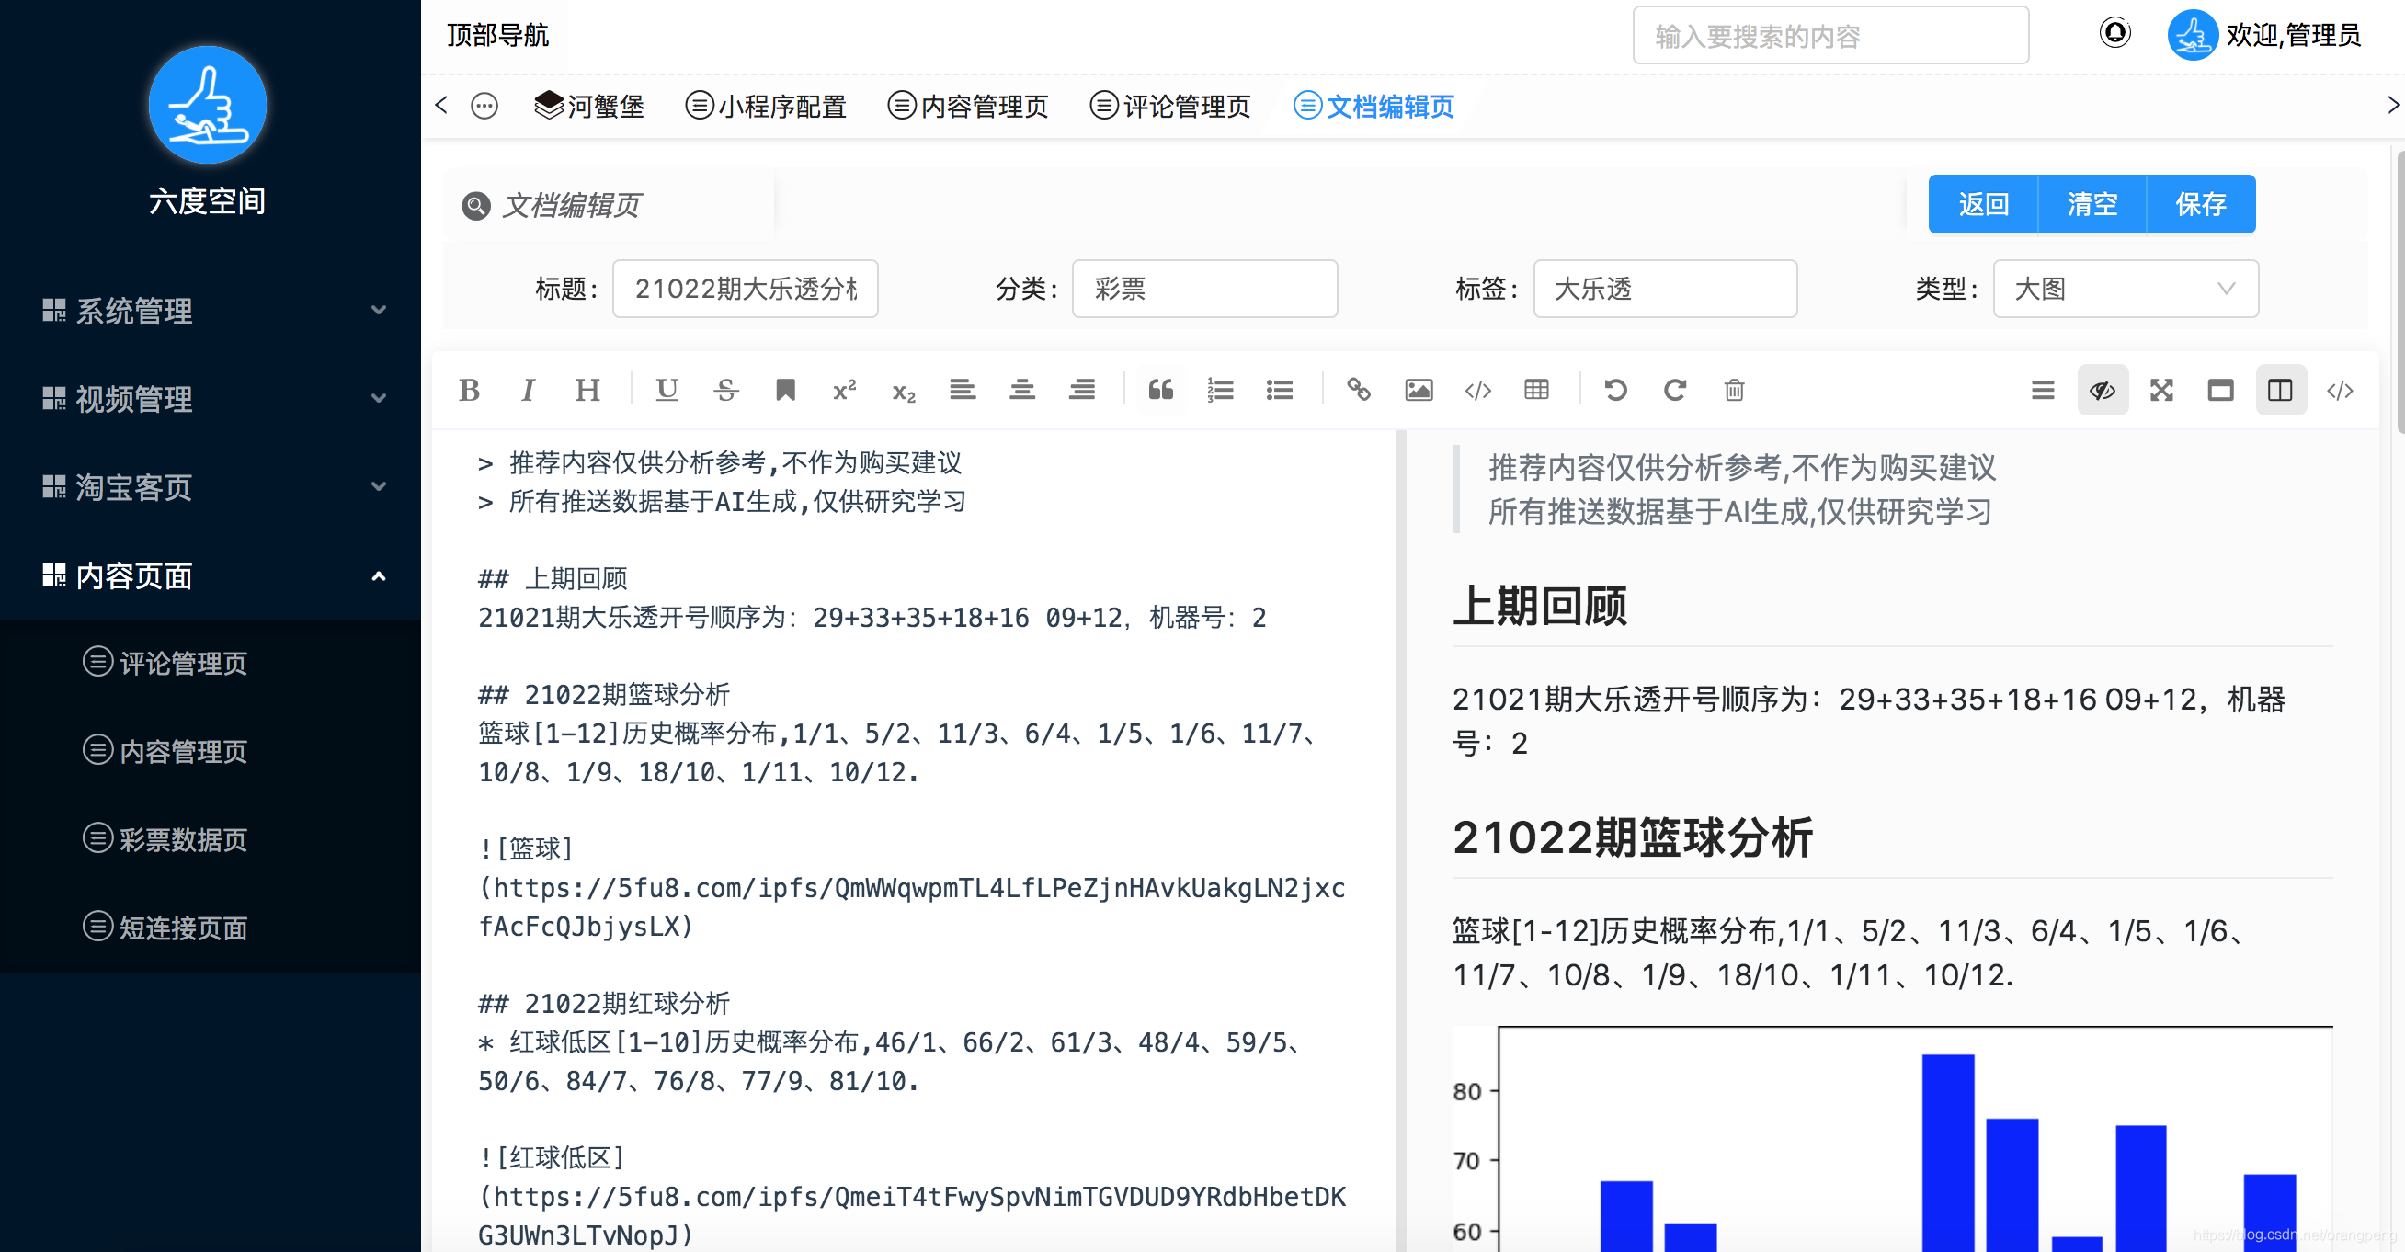Click the 返回 button
This screenshot has height=1252, width=2405.
(x=1983, y=204)
